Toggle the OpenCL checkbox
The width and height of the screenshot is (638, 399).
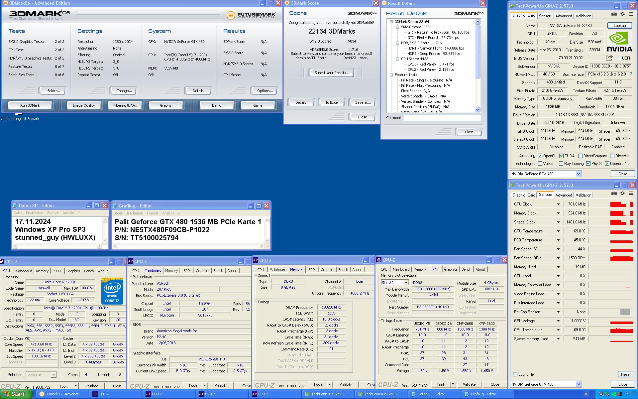tap(540, 156)
